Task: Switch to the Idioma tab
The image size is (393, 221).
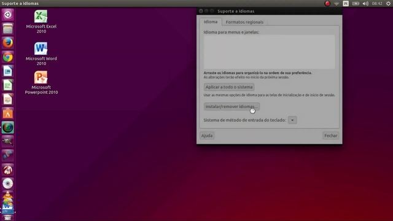Action: click(211, 22)
